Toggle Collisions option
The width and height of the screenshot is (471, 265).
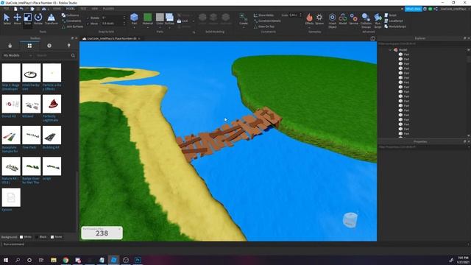point(71,15)
